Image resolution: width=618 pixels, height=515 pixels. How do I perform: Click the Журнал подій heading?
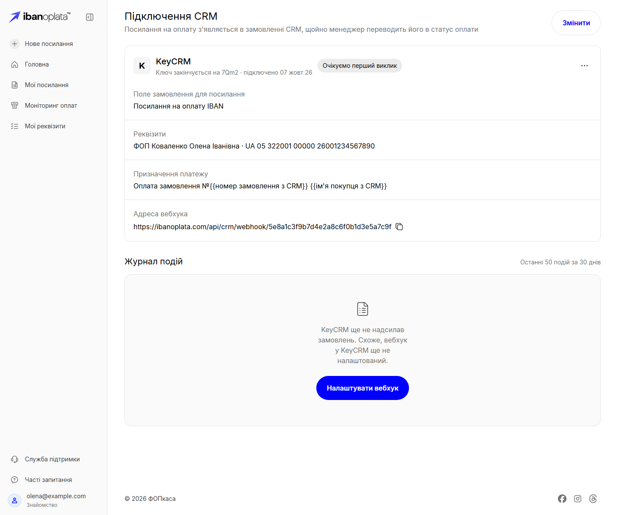[154, 261]
